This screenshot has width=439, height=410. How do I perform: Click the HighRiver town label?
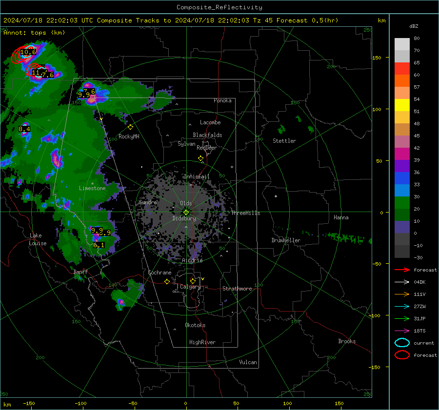[202, 342]
